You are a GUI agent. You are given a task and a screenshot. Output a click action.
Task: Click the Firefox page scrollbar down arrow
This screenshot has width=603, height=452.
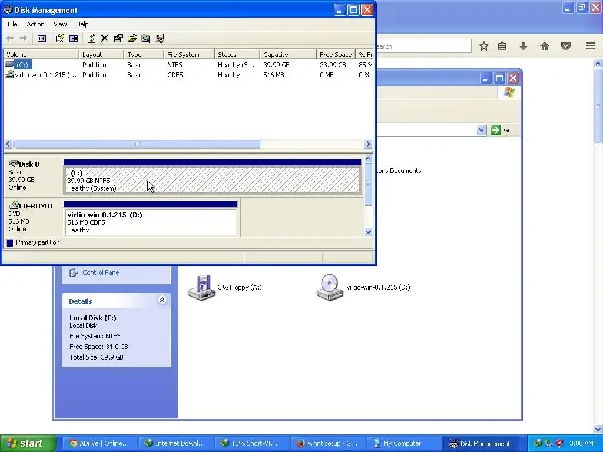click(598, 429)
